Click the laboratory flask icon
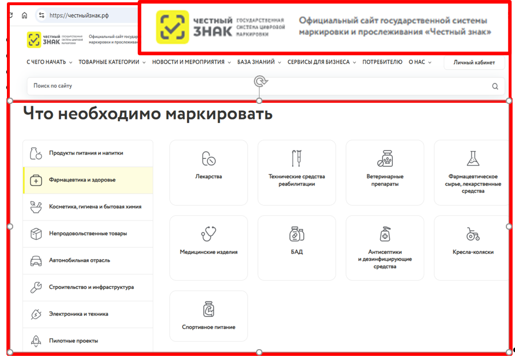Image resolution: width=515 pixels, height=356 pixels. coord(473,158)
